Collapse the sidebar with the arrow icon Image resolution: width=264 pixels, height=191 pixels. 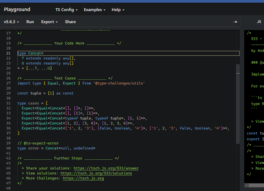235,22
